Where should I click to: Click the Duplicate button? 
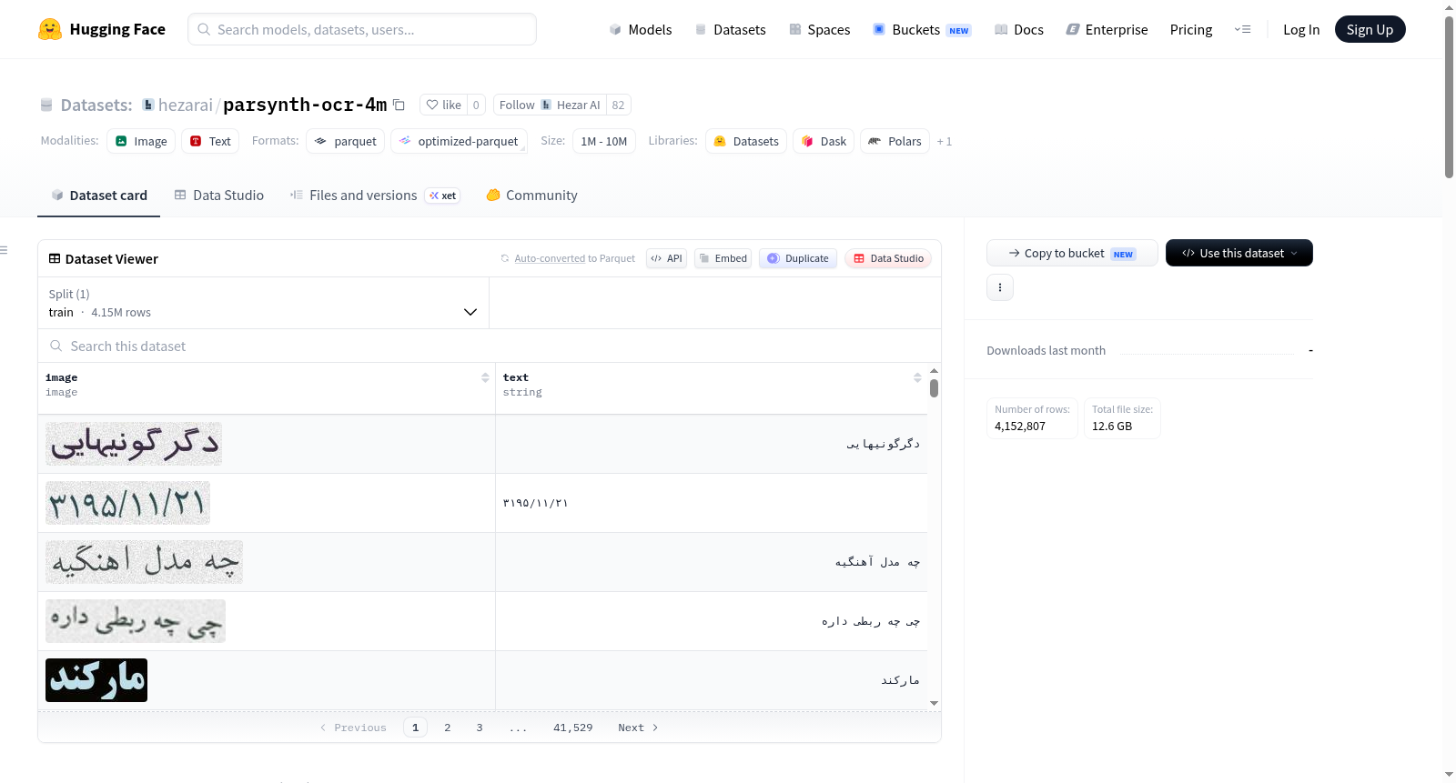798,258
